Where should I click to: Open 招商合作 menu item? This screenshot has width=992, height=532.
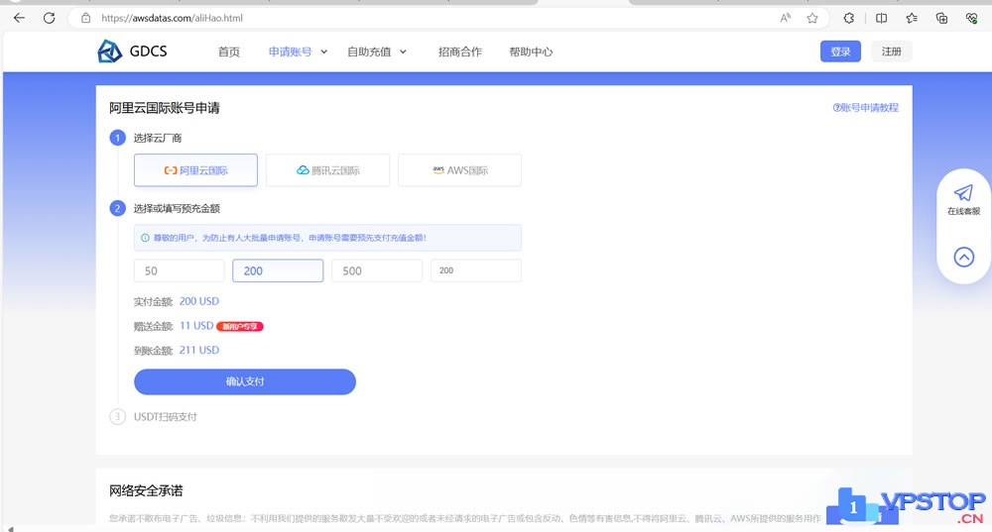460,52
